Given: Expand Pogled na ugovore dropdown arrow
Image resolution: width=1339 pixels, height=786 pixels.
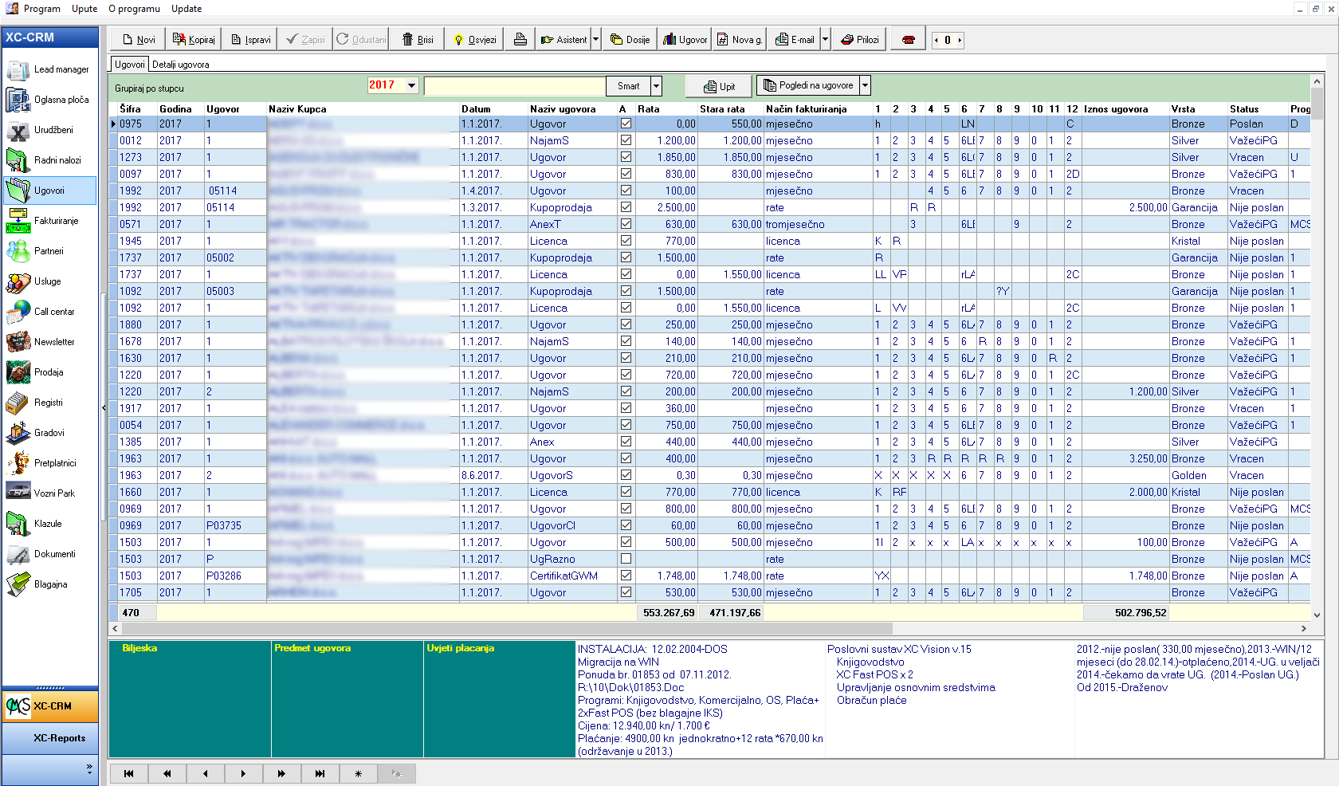Looking at the screenshot, I should point(865,85).
